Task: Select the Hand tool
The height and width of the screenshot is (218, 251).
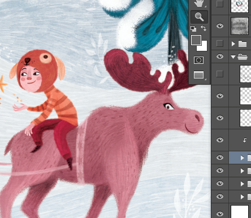Action: [x=199, y=4]
